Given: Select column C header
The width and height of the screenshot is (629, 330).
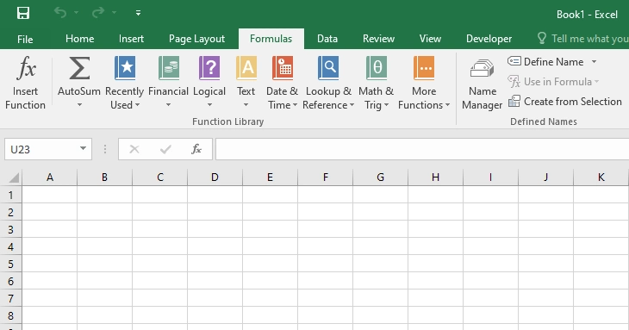Looking at the screenshot, I should (160, 177).
